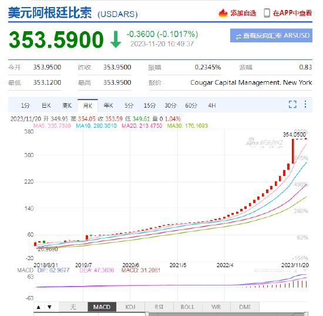
Task: Select the 月K monthly chart tab
Action: coord(88,106)
